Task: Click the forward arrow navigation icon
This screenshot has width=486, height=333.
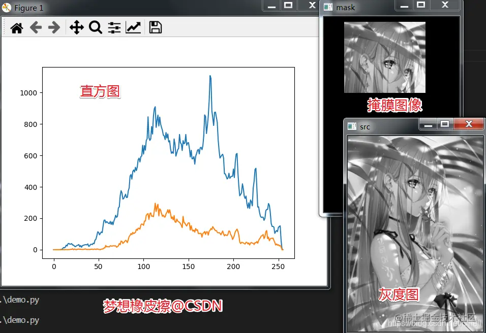Action: [x=54, y=27]
